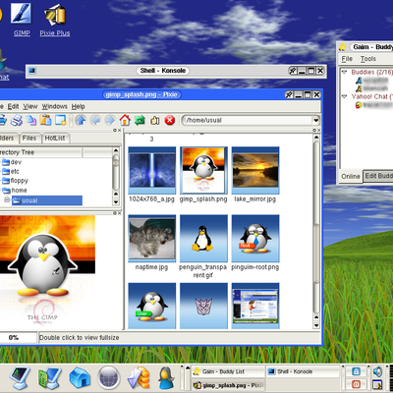Open the View menu in Pixie
This screenshot has height=393, width=393.
click(30, 106)
